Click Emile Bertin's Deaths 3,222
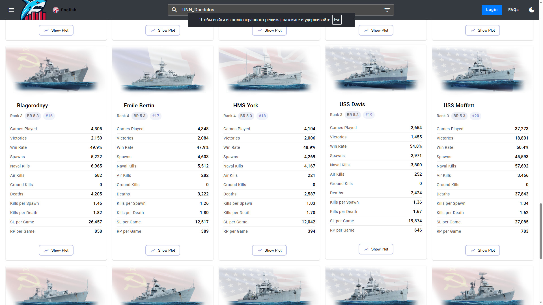The width and height of the screenshot is (543, 305). coord(203,194)
